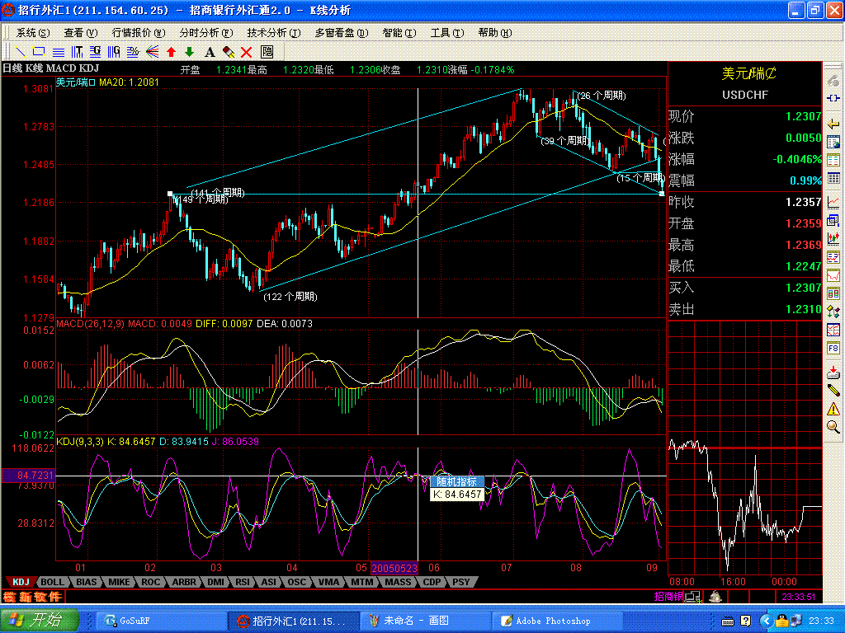
Task: Click the 20050523 date marker on axis
Action: click(394, 569)
